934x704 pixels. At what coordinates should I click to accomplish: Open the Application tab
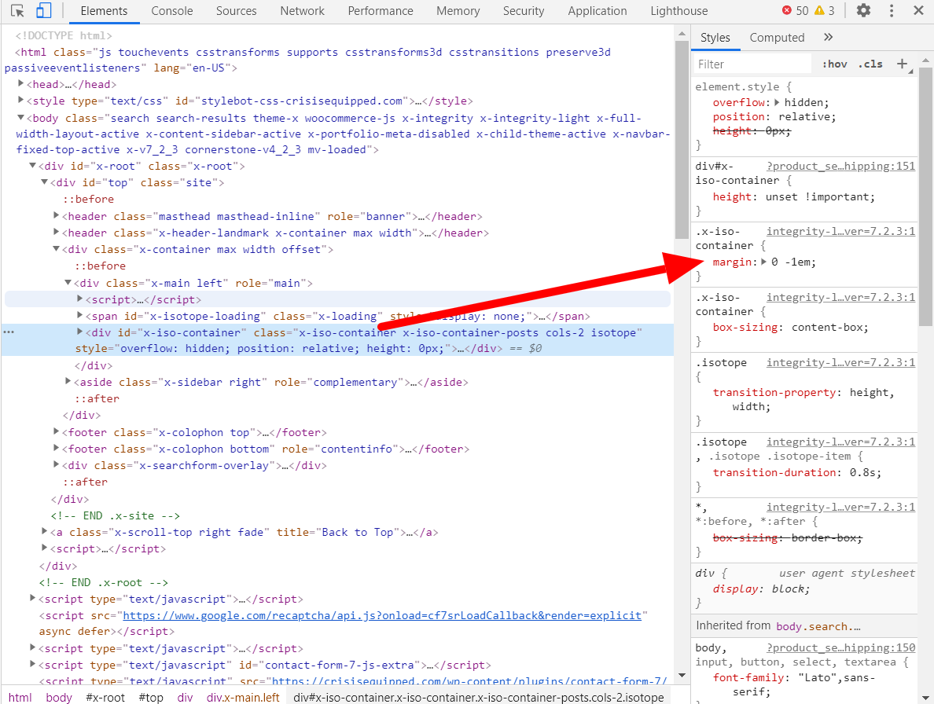[597, 11]
